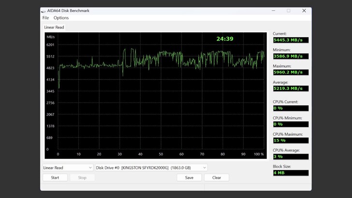Click the 24:39 elapsed timer in graph

[x=224, y=39]
